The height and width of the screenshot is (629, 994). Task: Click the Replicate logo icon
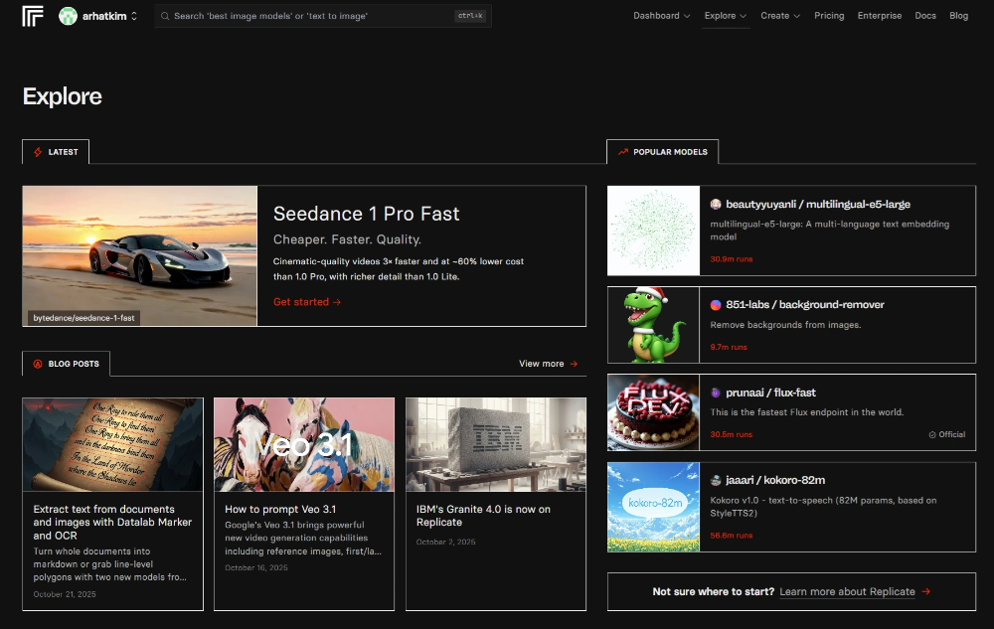(x=33, y=16)
